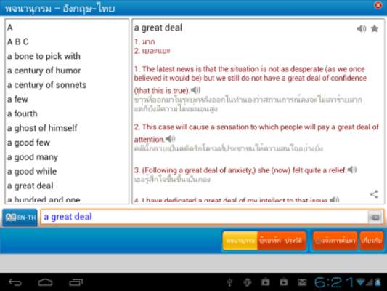
Task: Tap the 6:21 clock in system bar
Action: tap(334, 282)
